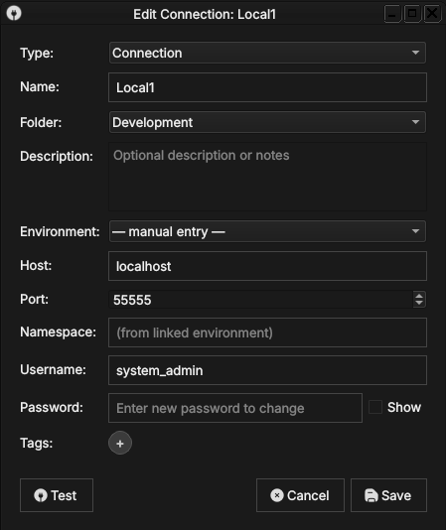Click the Tags label
This screenshot has height=530, width=446.
point(37,443)
